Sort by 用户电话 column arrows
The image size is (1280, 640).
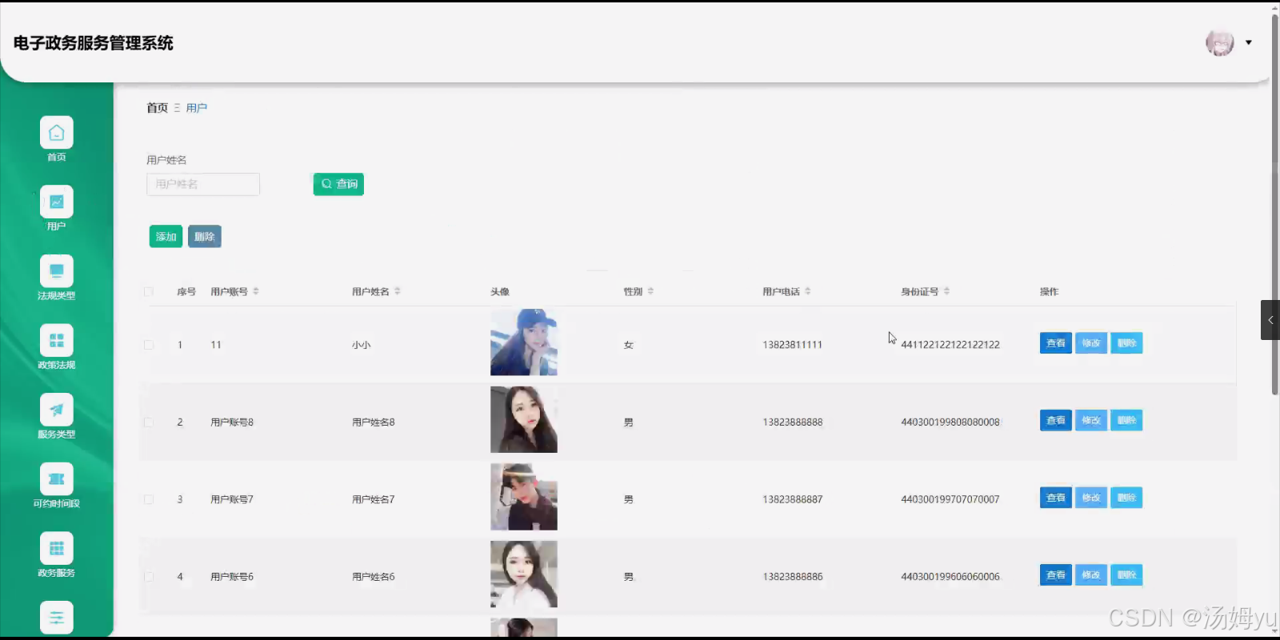pos(808,291)
